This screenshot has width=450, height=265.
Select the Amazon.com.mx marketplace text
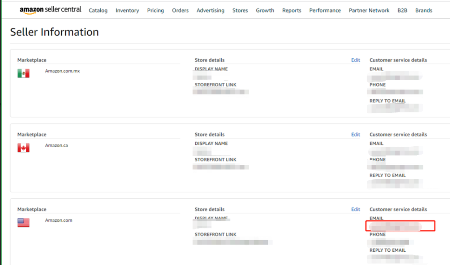[x=62, y=71]
